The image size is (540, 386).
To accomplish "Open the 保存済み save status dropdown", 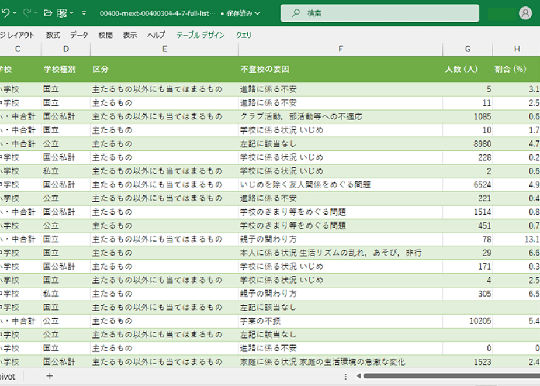I will 243,13.
